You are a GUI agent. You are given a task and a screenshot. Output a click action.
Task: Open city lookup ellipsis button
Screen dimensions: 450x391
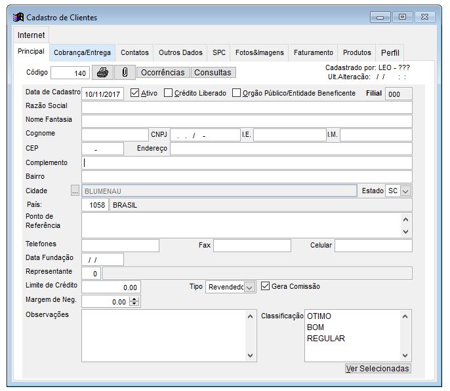pyautogui.click(x=75, y=191)
